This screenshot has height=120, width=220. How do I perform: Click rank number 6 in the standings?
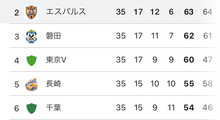(16, 109)
